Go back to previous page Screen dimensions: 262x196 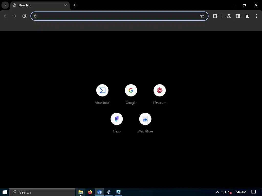click(6, 16)
